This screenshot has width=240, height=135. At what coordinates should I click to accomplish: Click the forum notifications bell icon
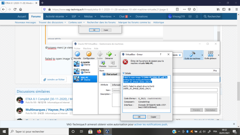click(x=197, y=17)
